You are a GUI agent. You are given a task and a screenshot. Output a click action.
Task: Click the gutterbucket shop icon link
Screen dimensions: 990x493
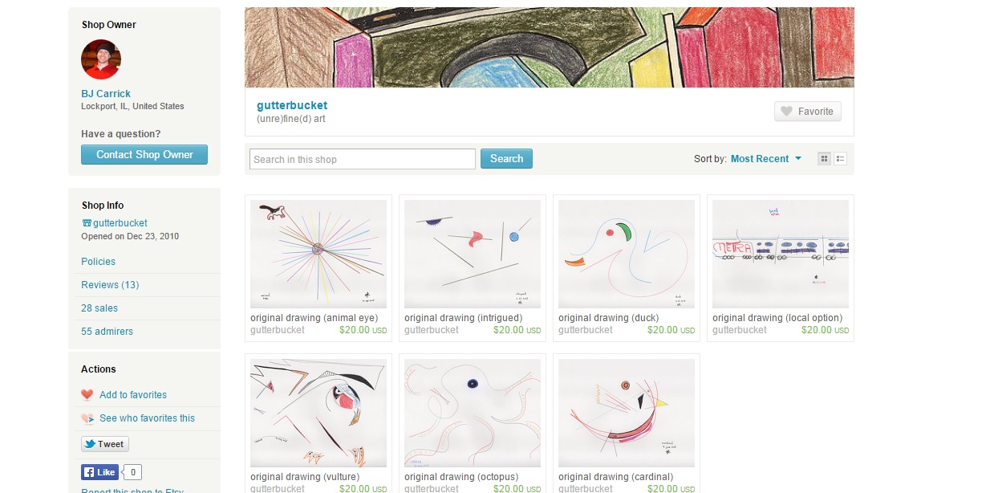coord(114,223)
